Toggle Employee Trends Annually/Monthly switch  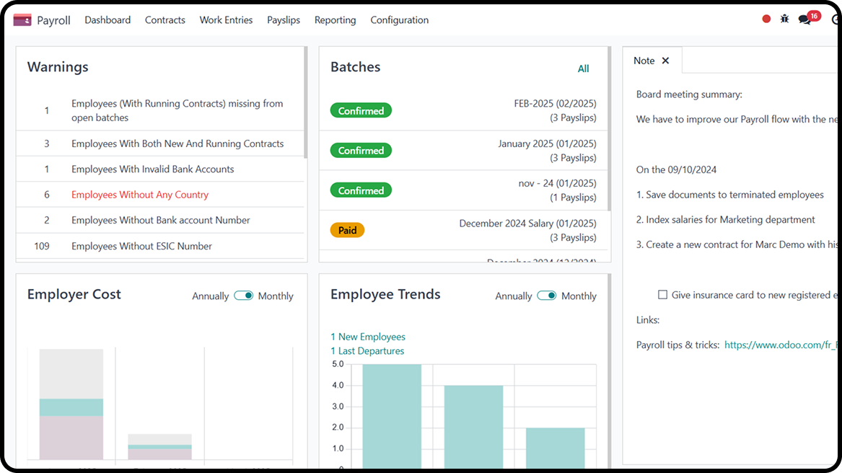[x=546, y=296]
